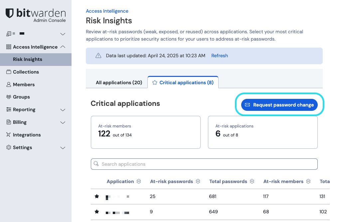The height and width of the screenshot is (222, 337).
Task: Click the Members person icon
Action: point(9,85)
